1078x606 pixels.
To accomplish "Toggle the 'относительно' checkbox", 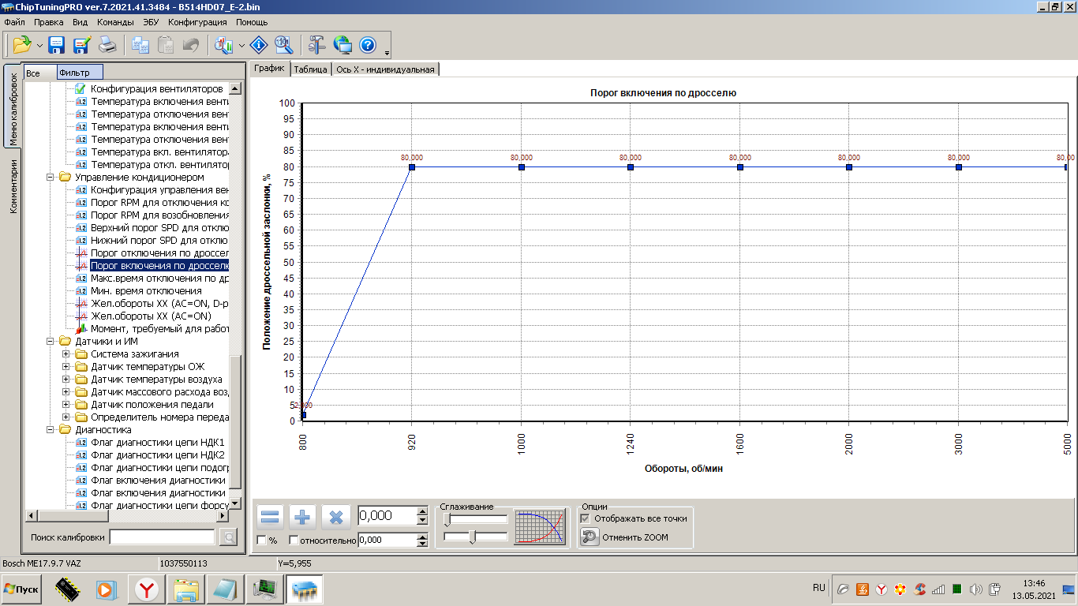I will tap(294, 541).
